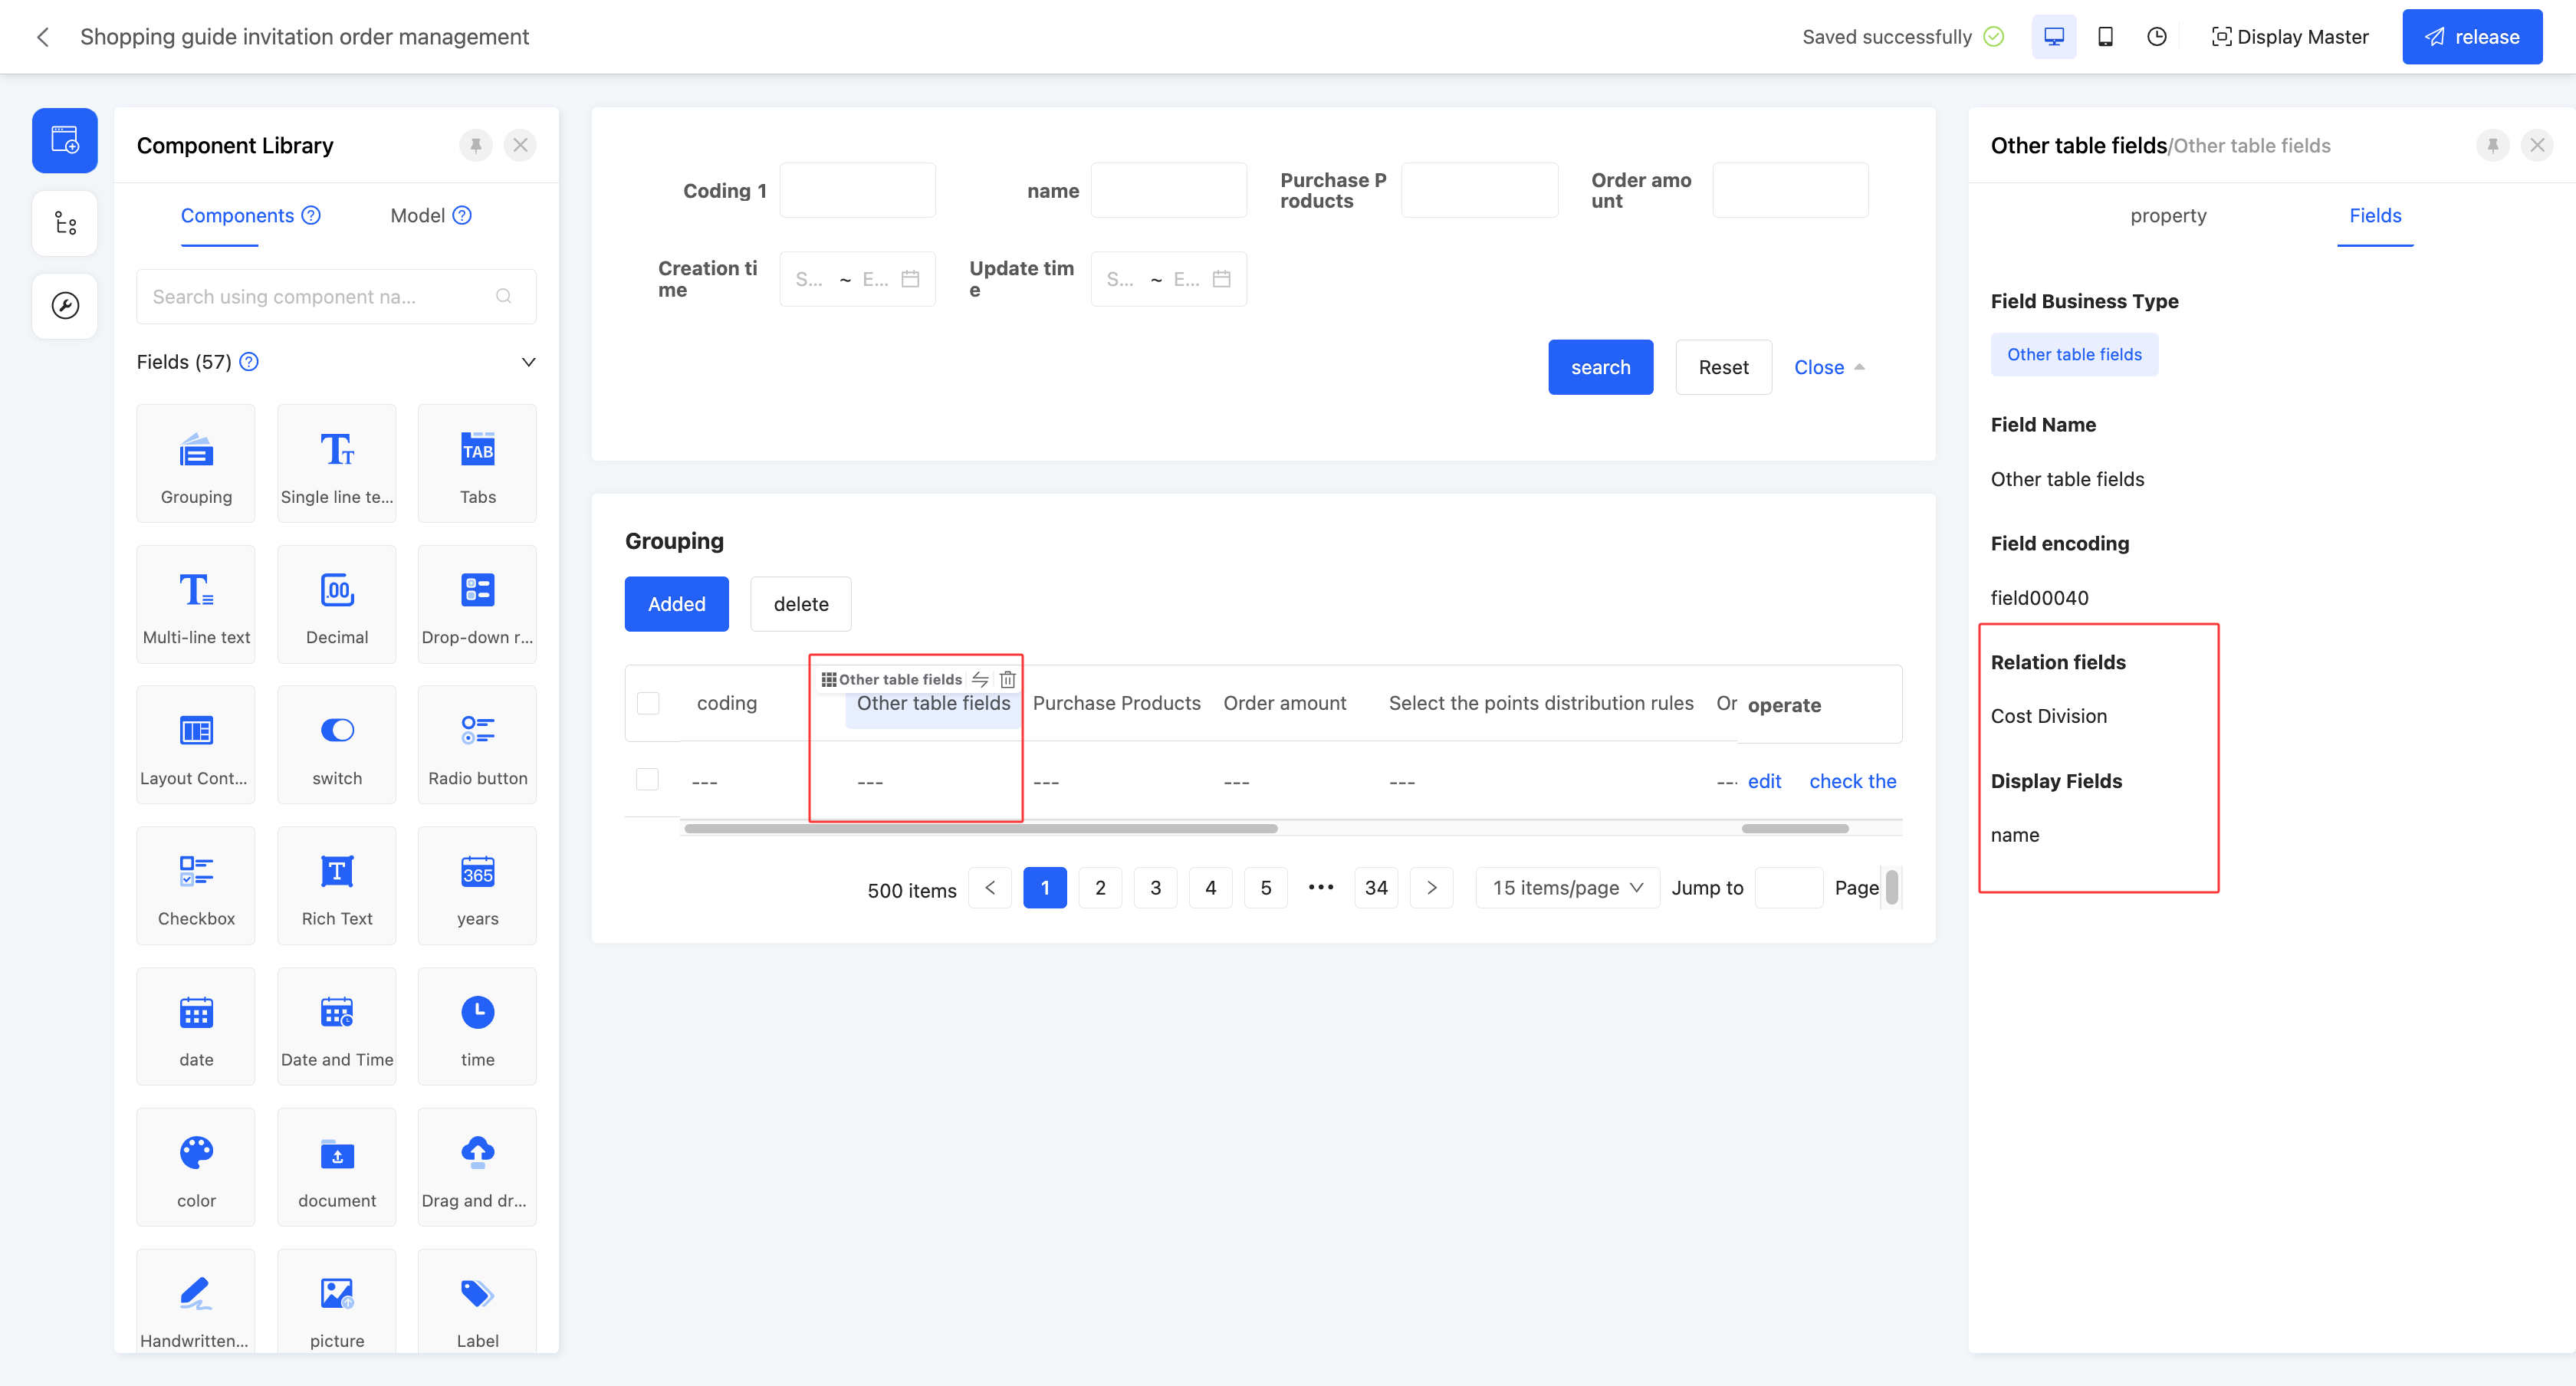
Task: Open the 15 items/page dropdown
Action: 1567,887
